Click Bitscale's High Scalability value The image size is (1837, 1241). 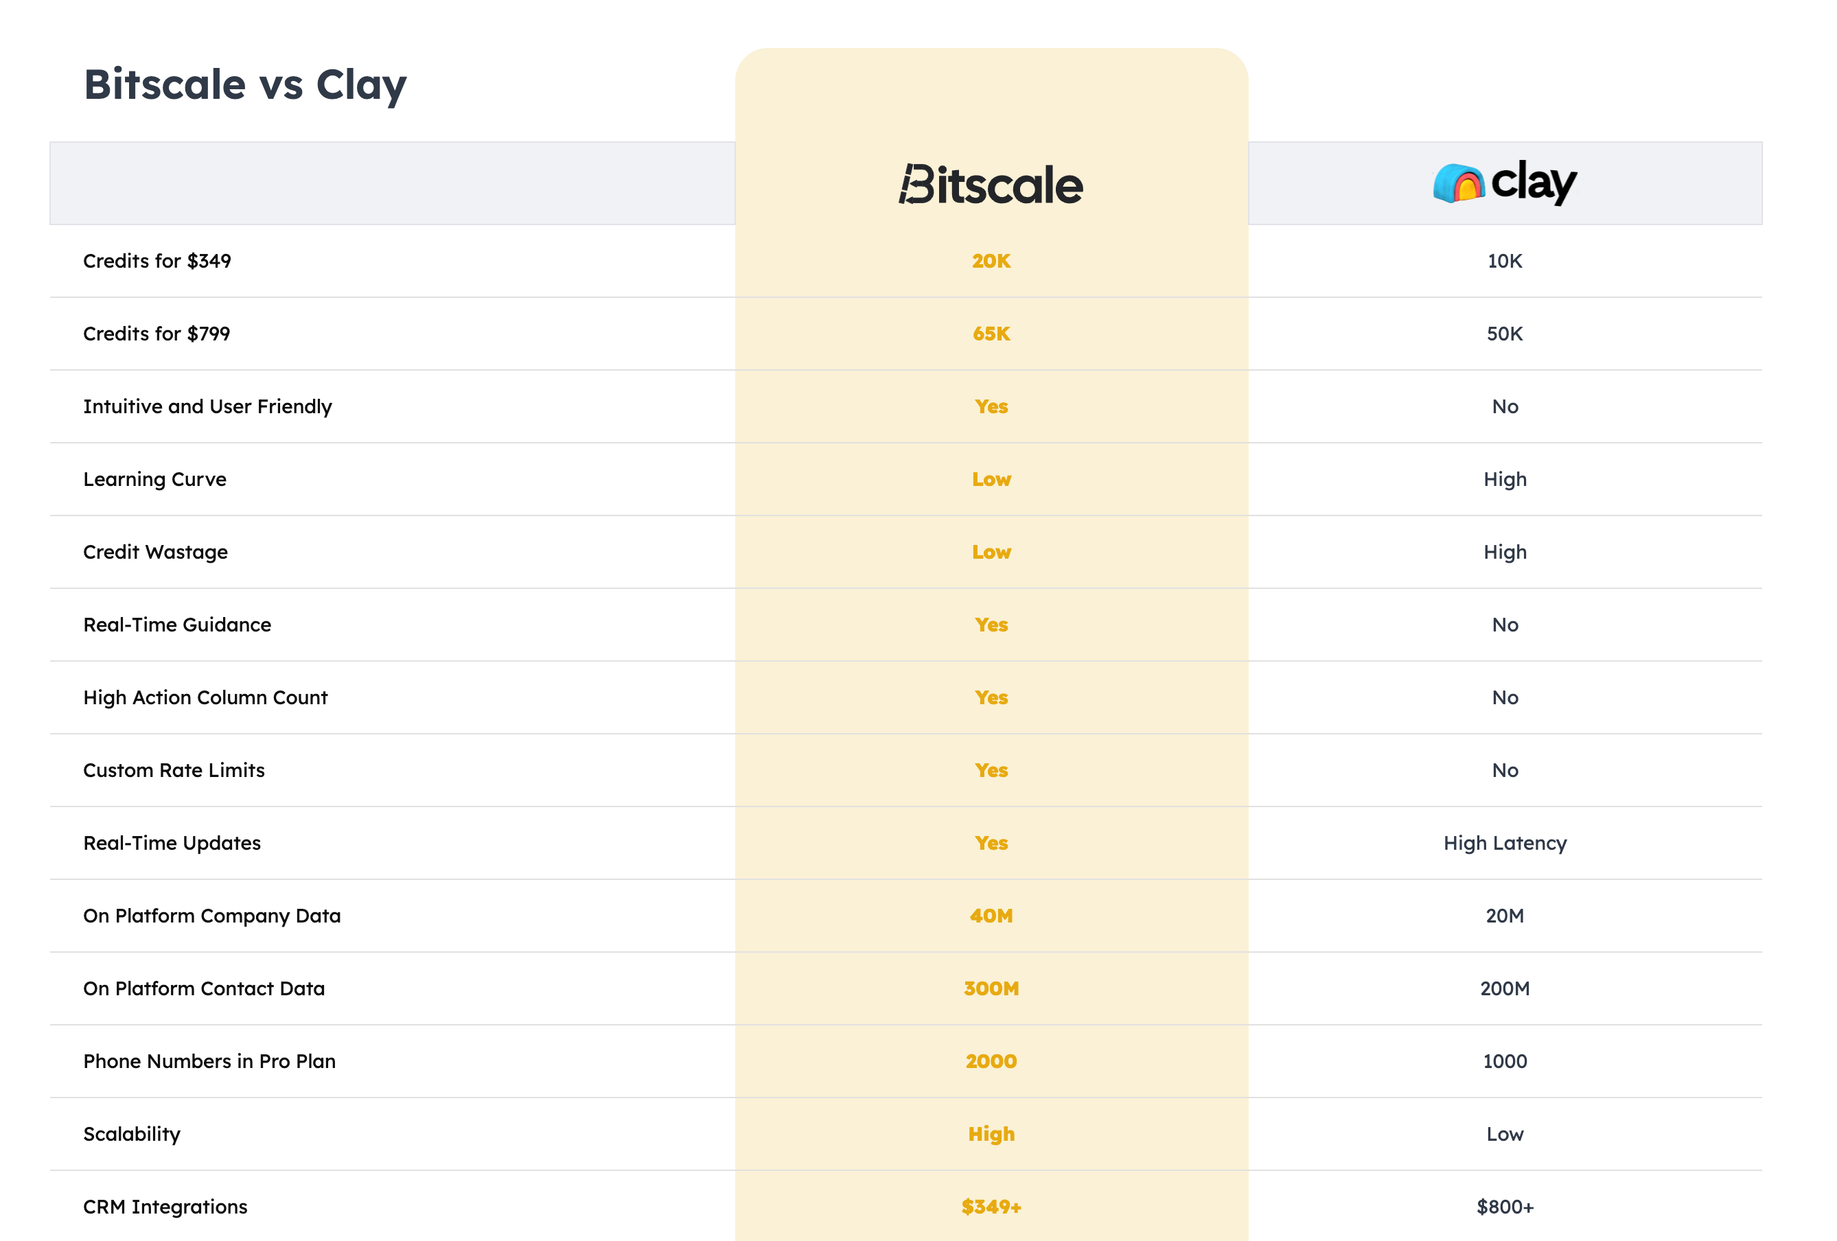point(991,1133)
